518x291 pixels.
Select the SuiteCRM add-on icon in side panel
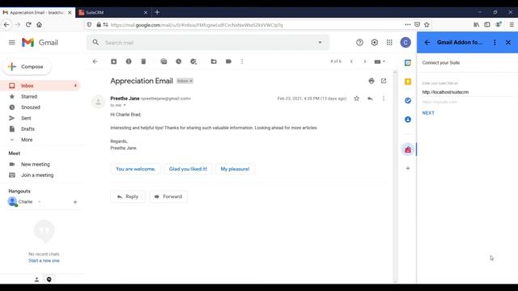coord(408,150)
